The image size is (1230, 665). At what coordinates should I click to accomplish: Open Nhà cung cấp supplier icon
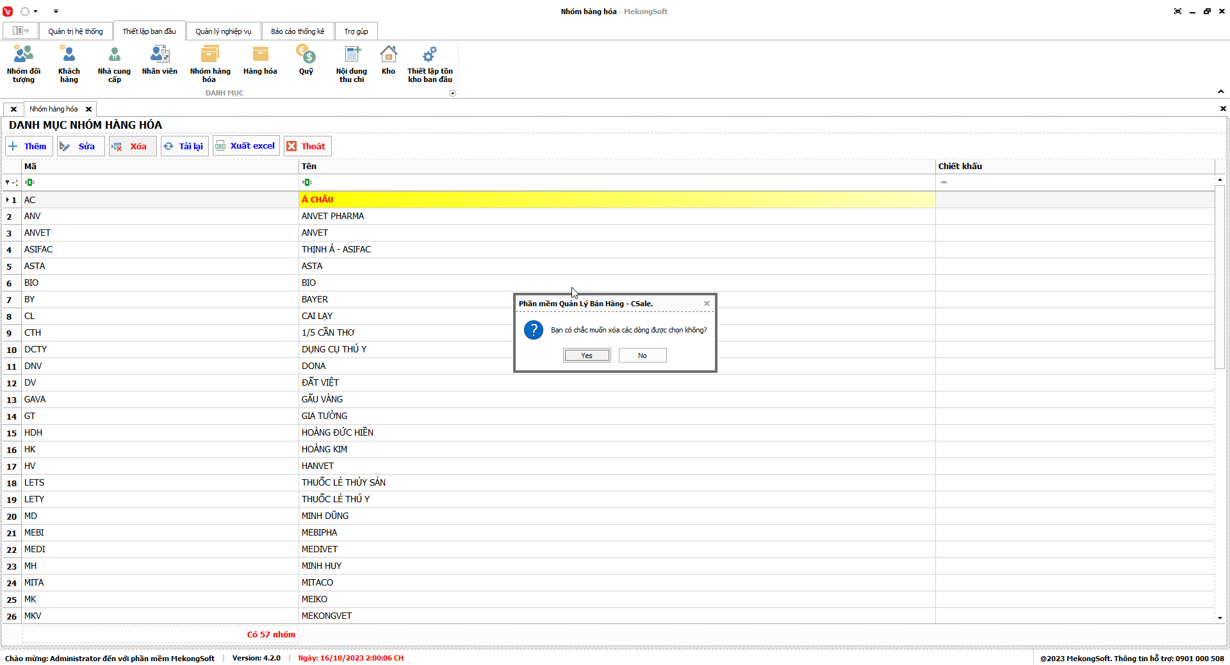point(114,63)
